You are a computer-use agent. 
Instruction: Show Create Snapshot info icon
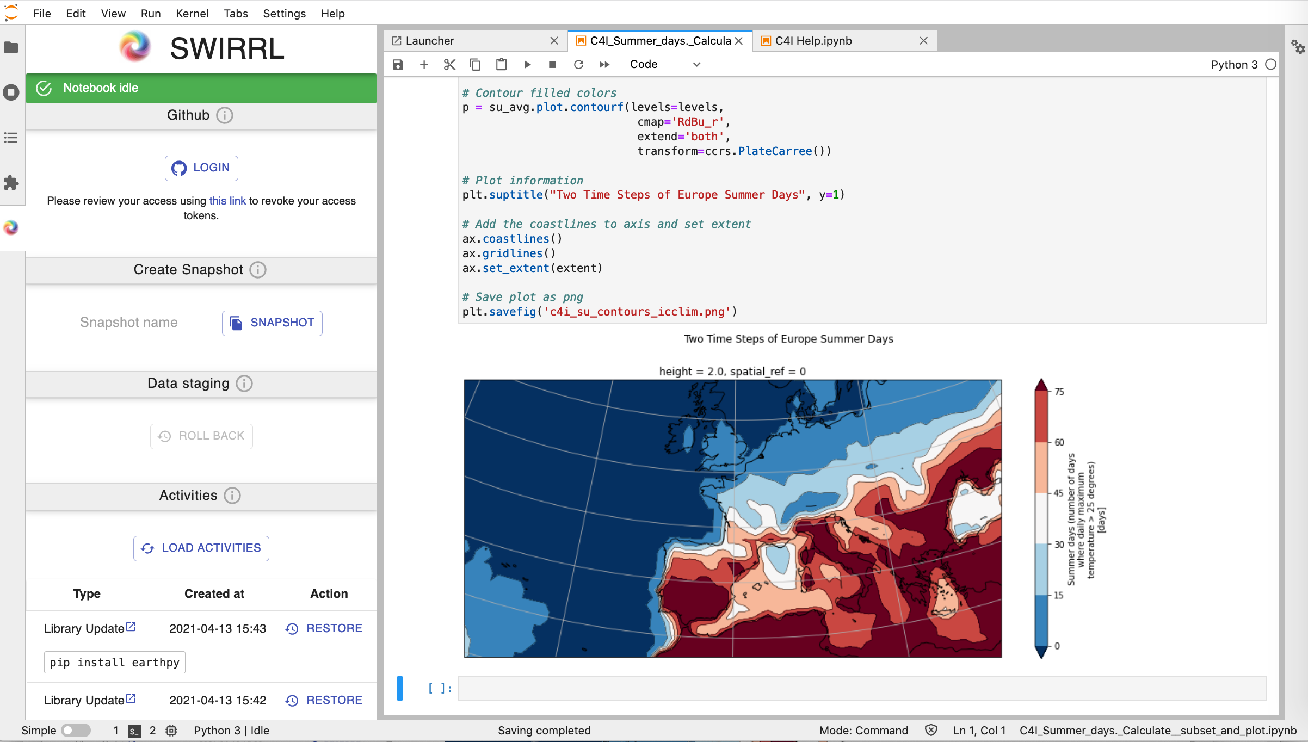[x=258, y=270]
